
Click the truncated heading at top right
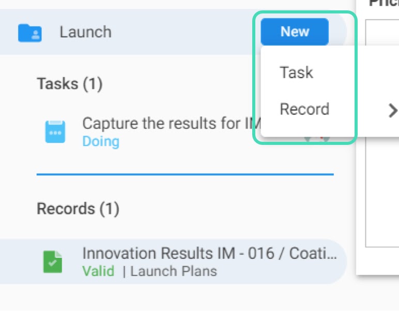coord(383,4)
